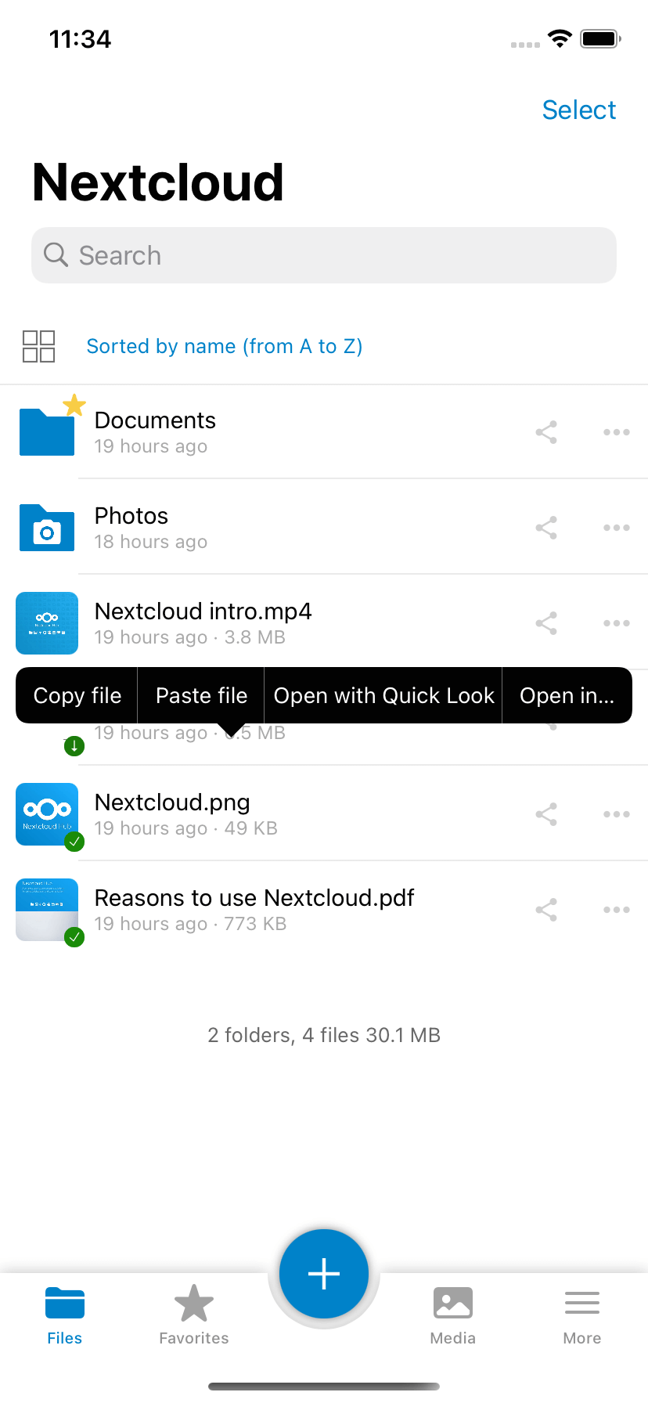The image size is (648, 1403).
Task: Share the Documents folder
Action: [546, 432]
